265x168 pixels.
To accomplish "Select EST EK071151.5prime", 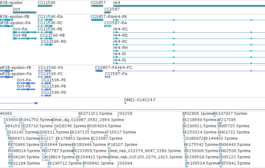I will click(95, 114).
